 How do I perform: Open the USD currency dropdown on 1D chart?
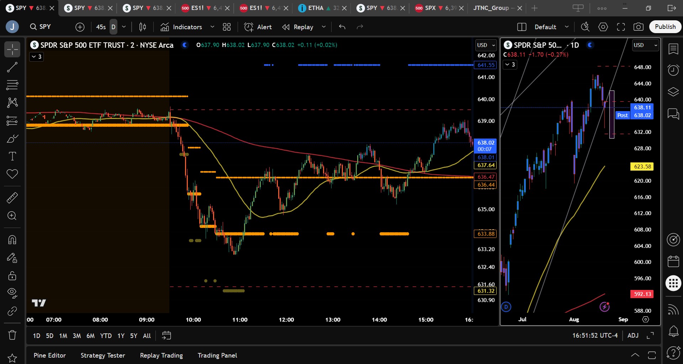coord(645,45)
